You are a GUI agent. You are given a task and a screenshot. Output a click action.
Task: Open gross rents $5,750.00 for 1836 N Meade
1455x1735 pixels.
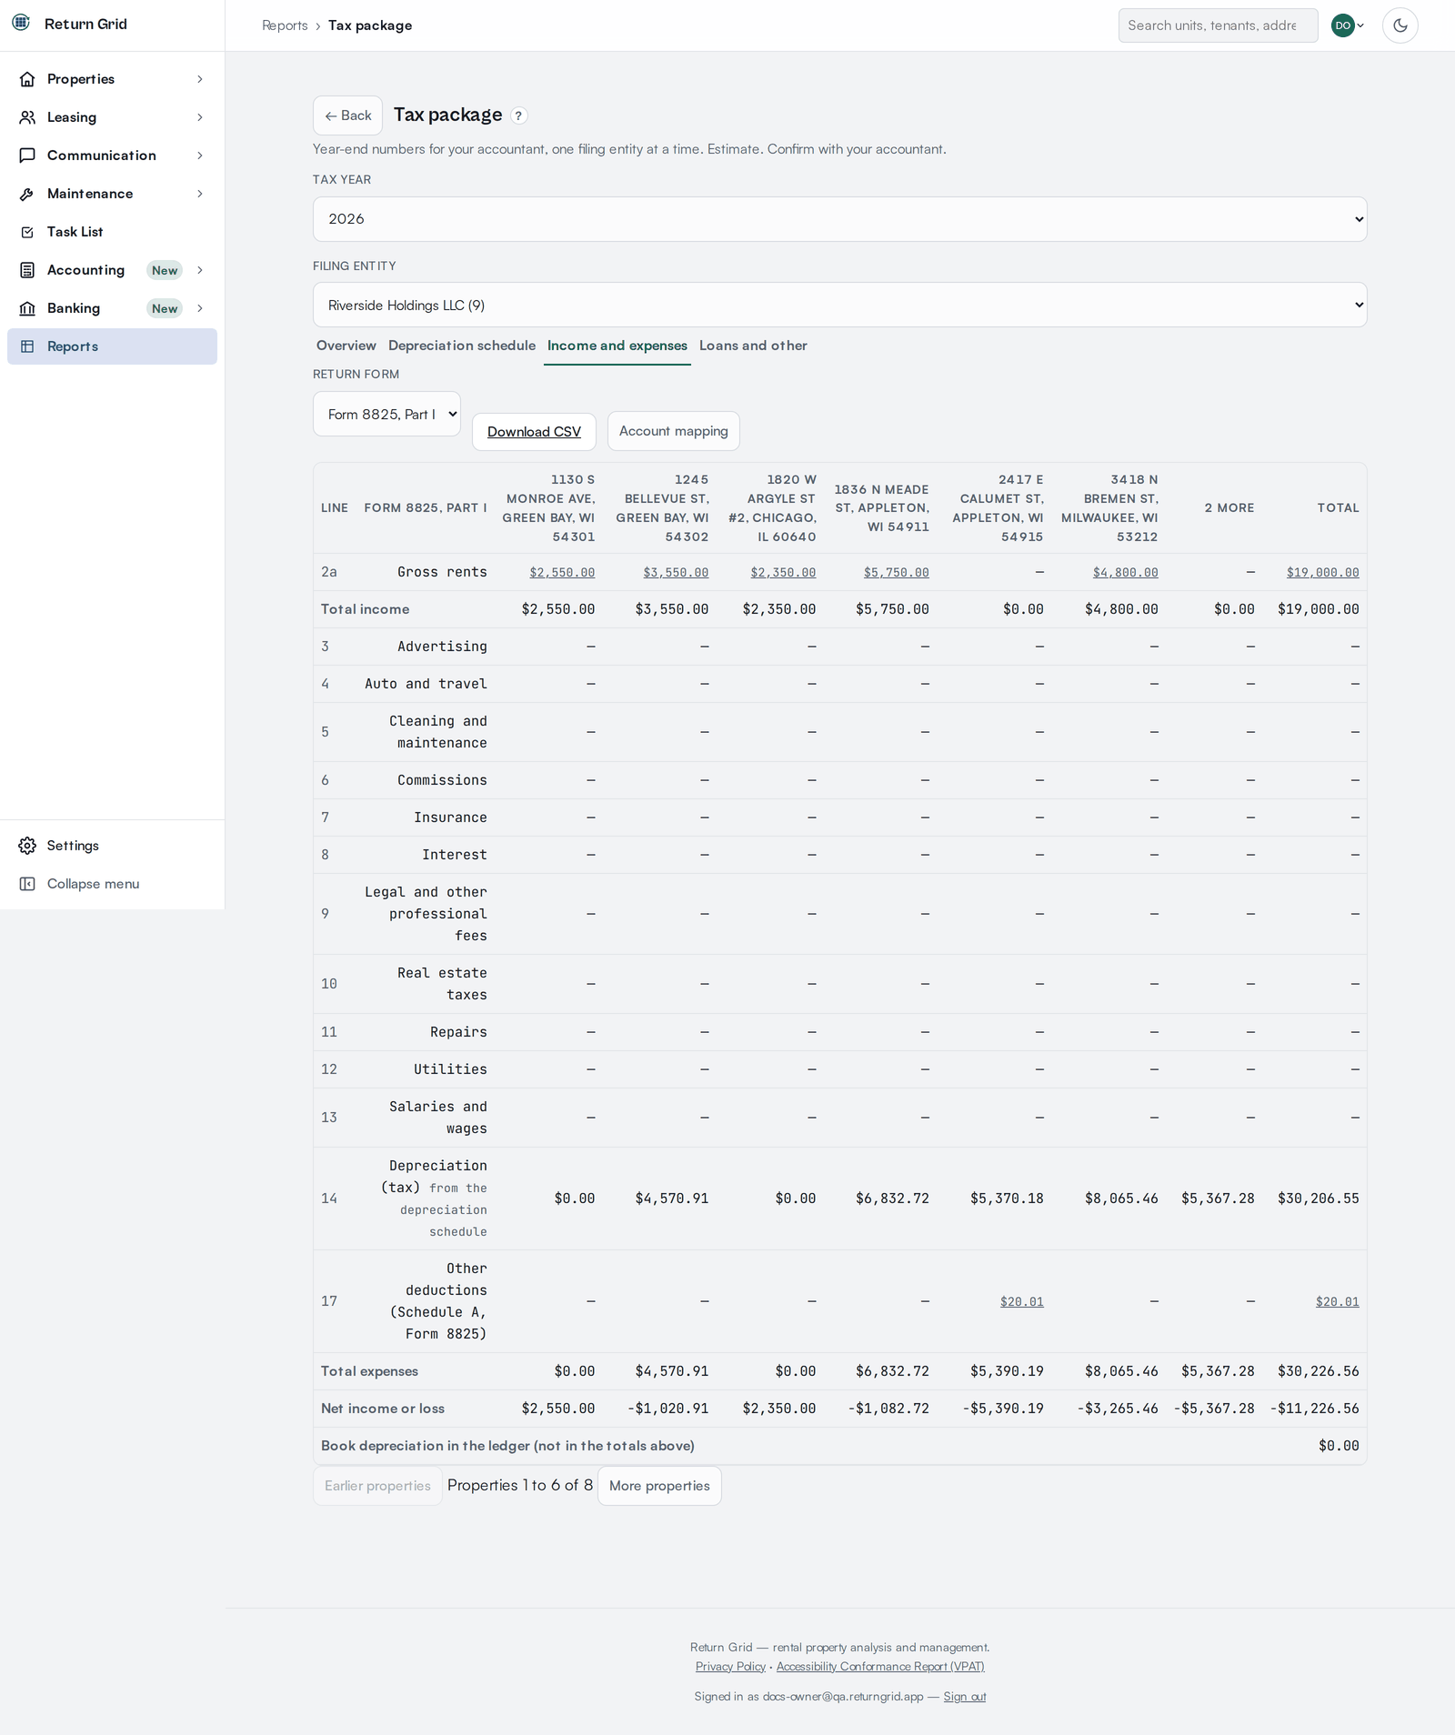tap(896, 572)
